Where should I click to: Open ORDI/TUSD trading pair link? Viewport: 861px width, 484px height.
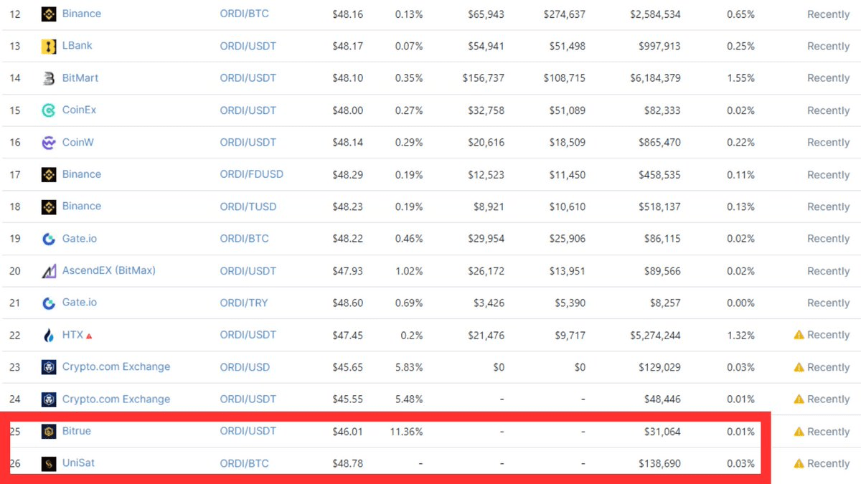click(x=248, y=207)
